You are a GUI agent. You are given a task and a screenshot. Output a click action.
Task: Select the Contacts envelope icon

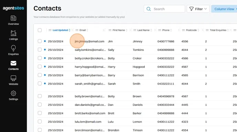[x=13, y=63]
